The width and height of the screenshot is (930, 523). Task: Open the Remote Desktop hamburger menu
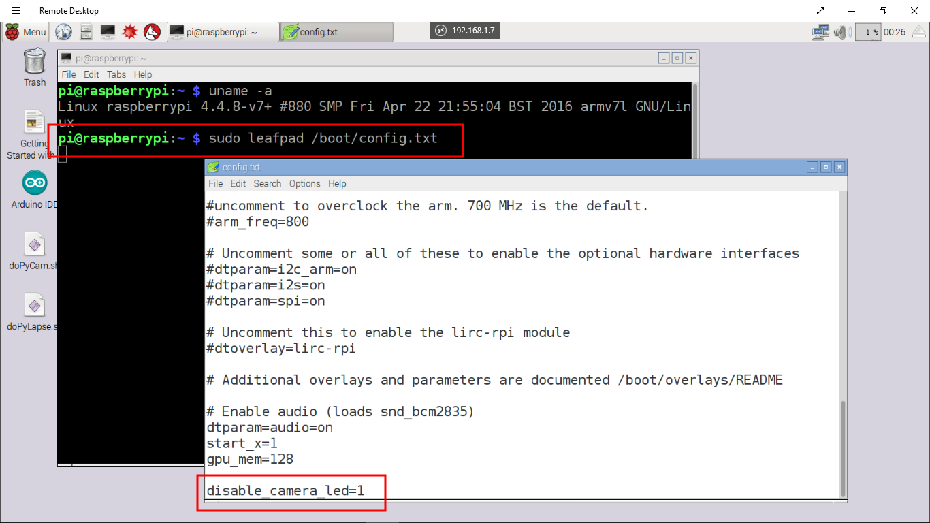(15, 10)
